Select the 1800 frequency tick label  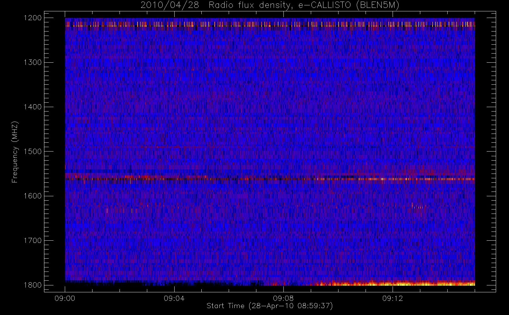[x=33, y=285]
